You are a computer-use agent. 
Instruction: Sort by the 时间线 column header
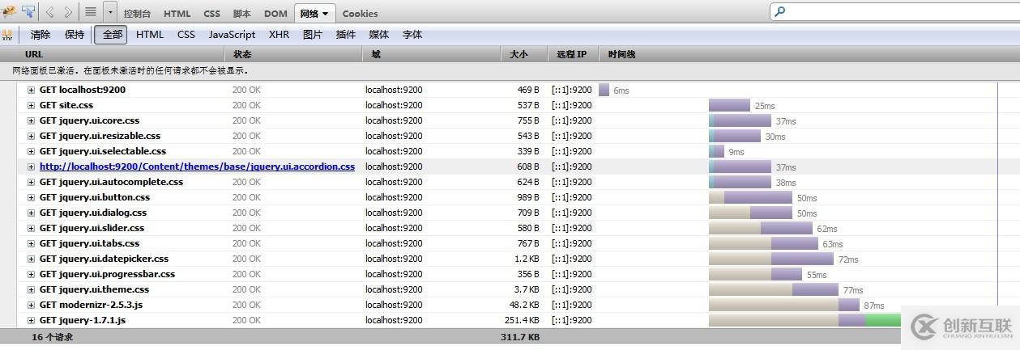(x=809, y=54)
